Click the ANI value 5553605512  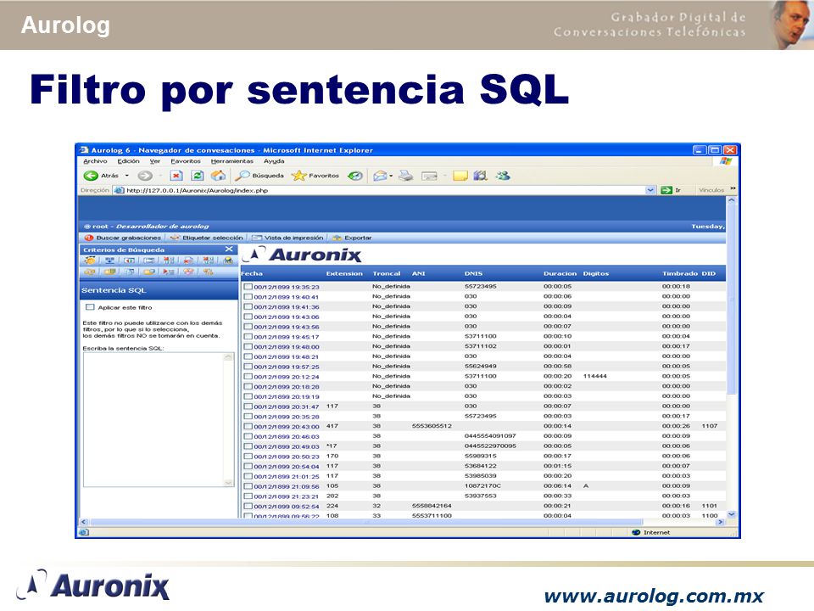[432, 426]
